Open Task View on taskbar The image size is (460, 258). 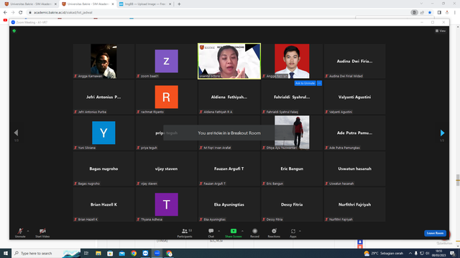[86, 253]
